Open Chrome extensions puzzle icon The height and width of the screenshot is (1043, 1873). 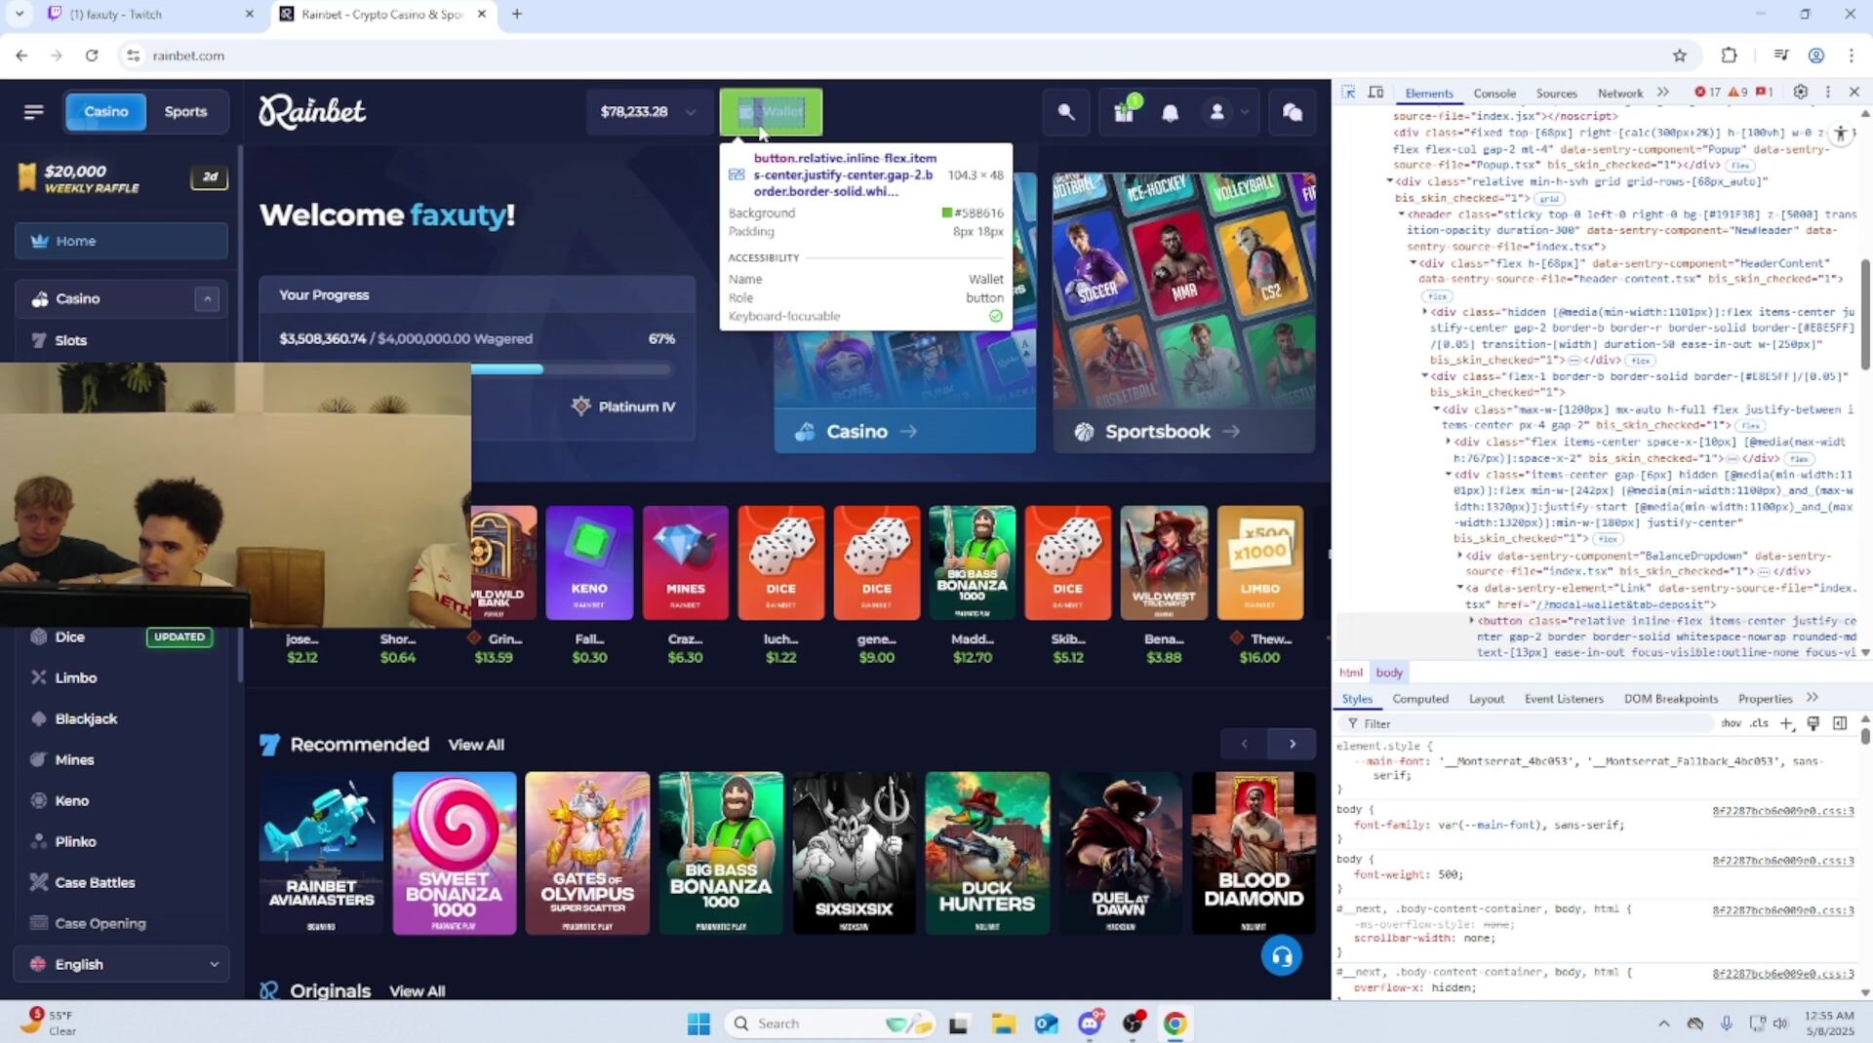coord(1729,56)
